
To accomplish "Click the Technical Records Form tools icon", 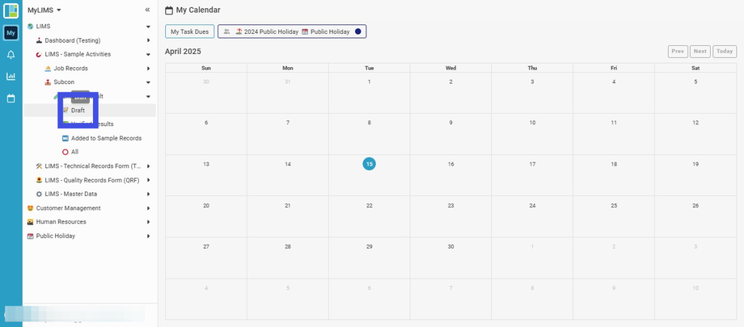I will coord(39,166).
